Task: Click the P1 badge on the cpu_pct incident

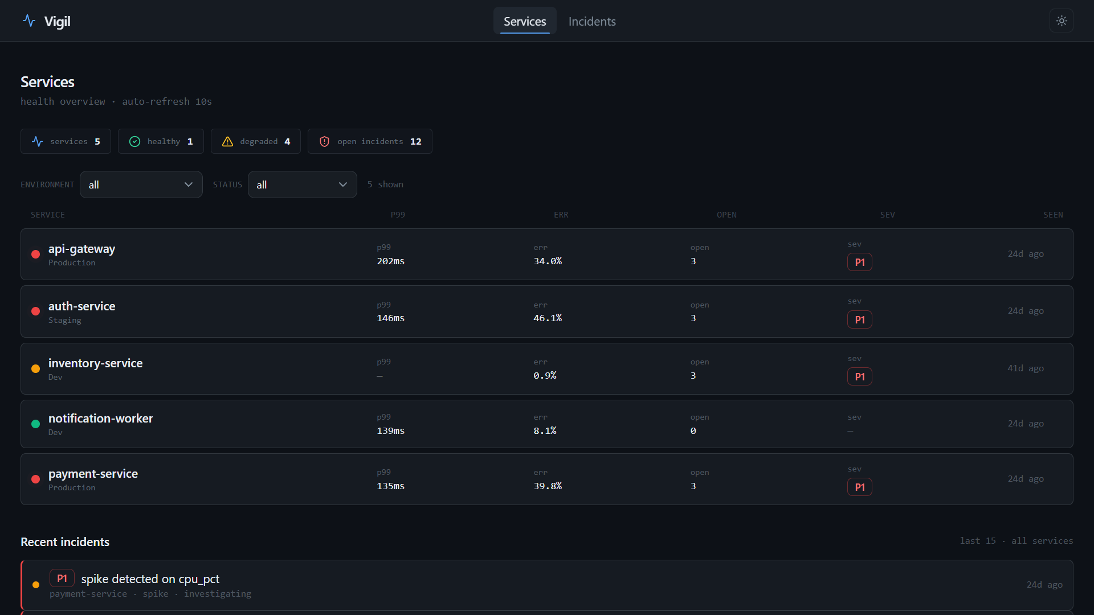Action: 62,579
